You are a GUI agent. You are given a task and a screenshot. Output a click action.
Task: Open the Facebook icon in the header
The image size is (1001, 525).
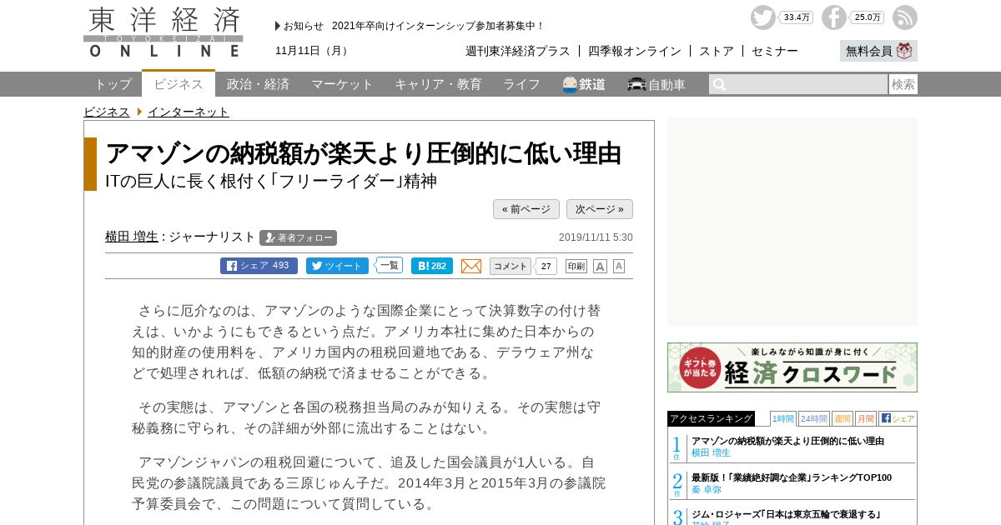click(833, 17)
